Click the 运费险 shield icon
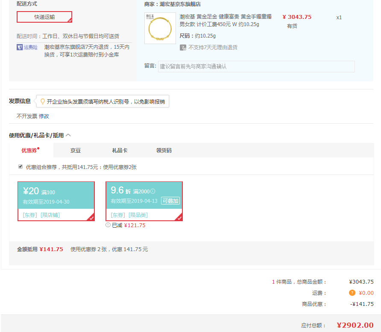 pyautogui.click(x=20, y=47)
